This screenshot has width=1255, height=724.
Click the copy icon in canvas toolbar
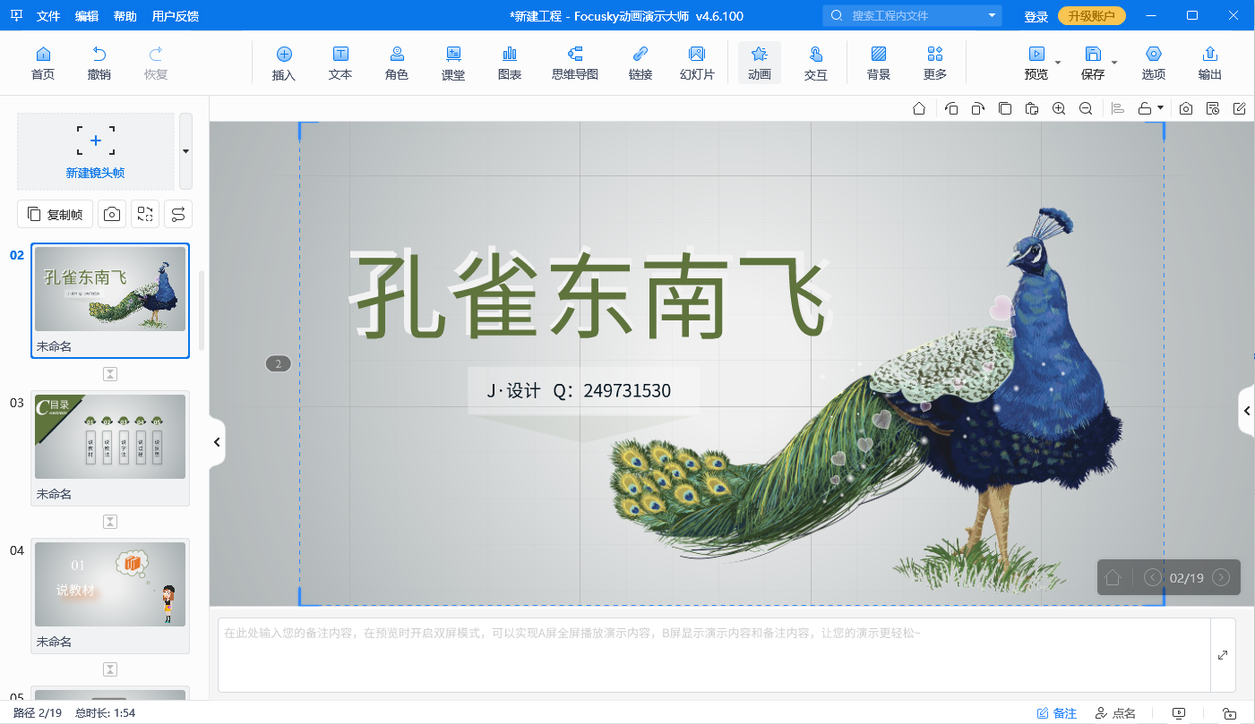[x=1005, y=108]
